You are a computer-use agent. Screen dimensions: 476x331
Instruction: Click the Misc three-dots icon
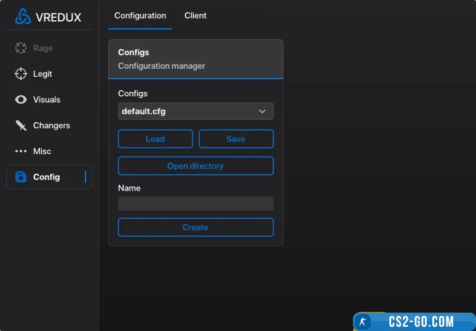21,151
